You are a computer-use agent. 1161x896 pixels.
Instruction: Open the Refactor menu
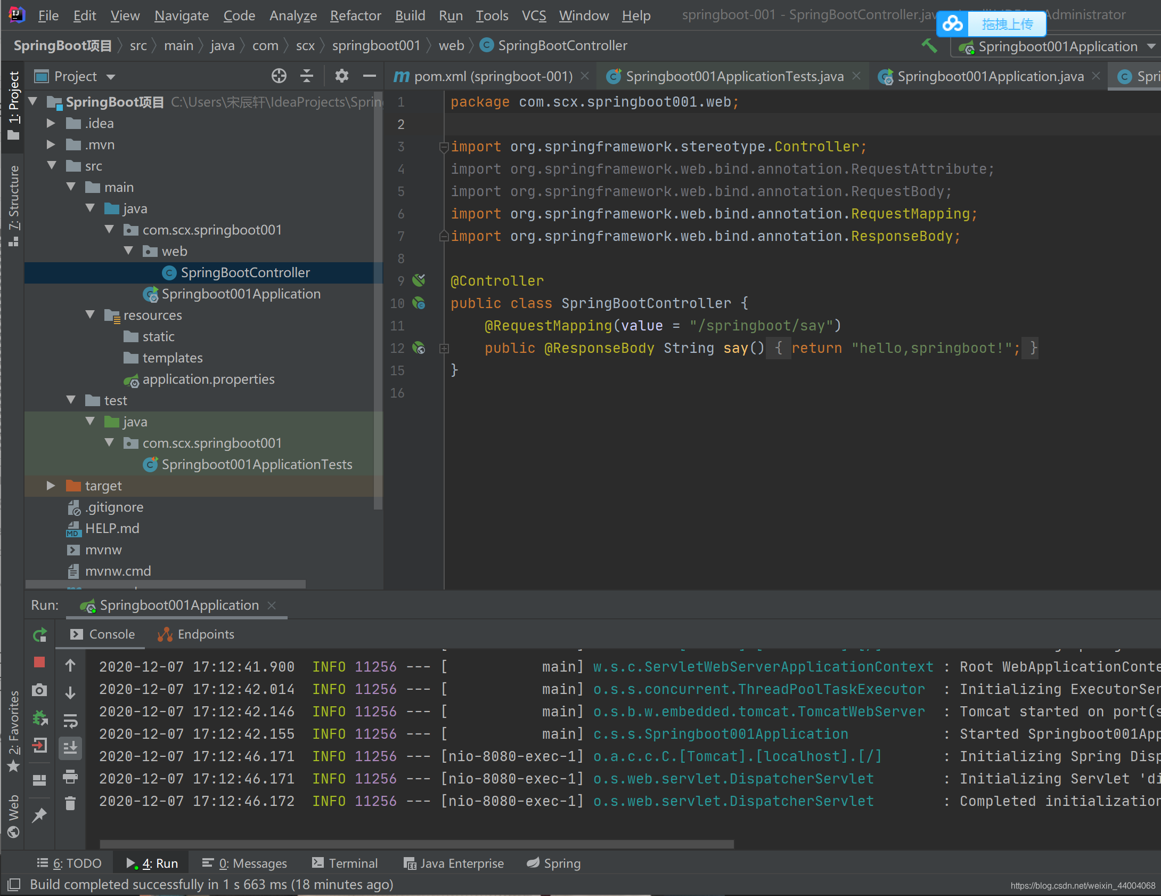(x=355, y=15)
